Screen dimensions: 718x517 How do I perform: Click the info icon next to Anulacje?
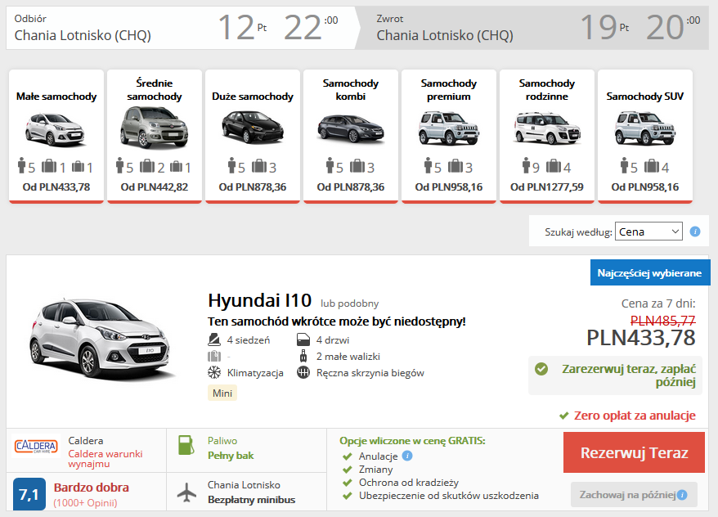click(x=407, y=456)
